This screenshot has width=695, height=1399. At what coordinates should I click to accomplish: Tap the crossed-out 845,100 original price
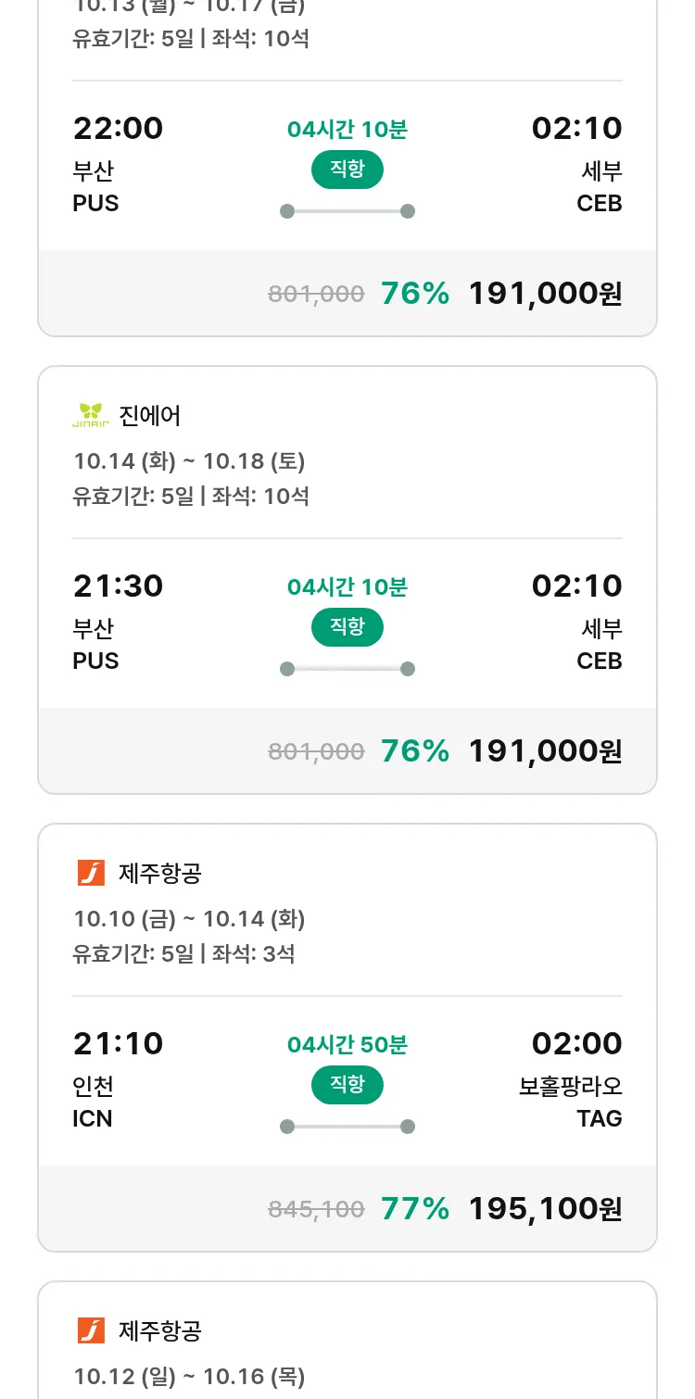click(316, 1209)
